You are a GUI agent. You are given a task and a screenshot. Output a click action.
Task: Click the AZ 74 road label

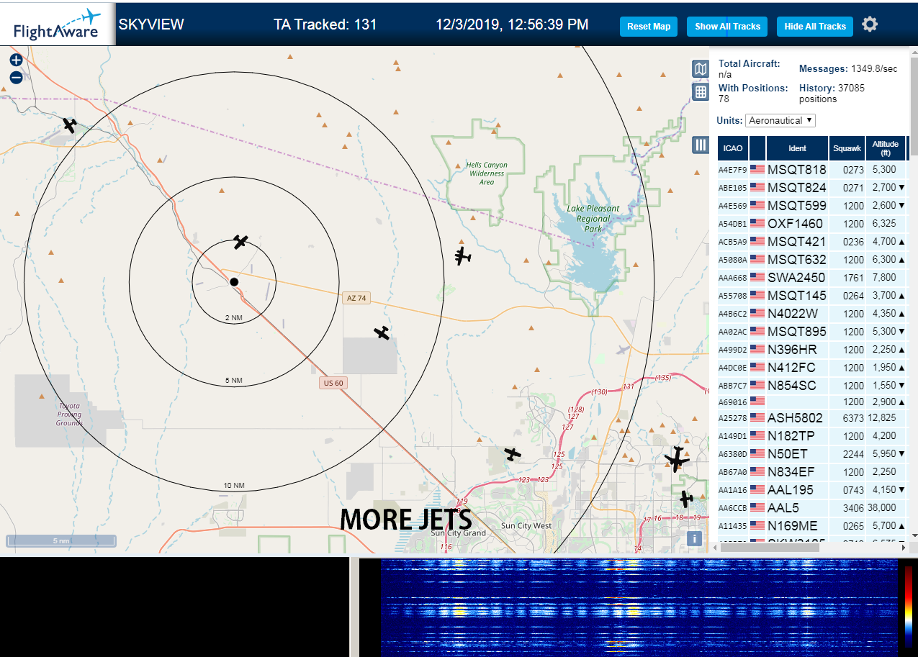(356, 298)
